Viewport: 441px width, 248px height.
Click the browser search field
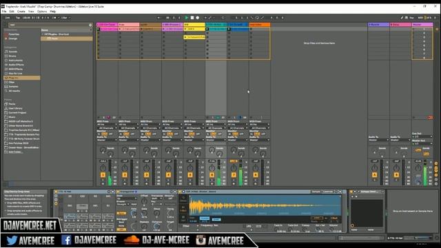(x=48, y=25)
